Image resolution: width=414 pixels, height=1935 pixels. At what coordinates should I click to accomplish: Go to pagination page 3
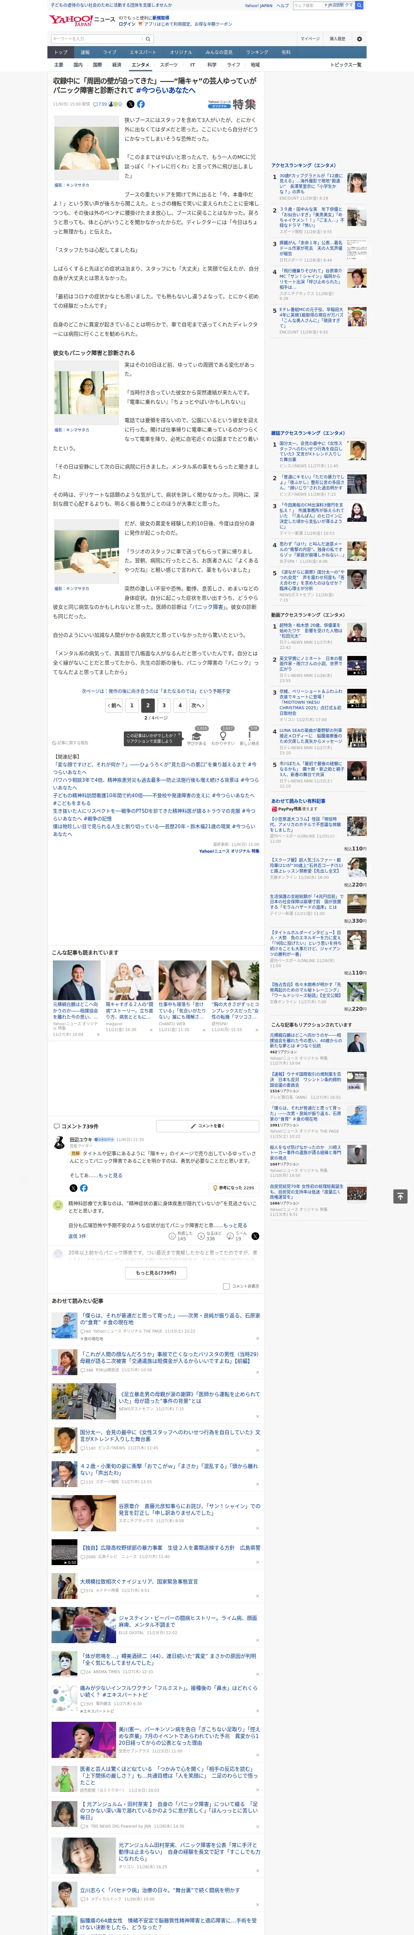pos(164,705)
